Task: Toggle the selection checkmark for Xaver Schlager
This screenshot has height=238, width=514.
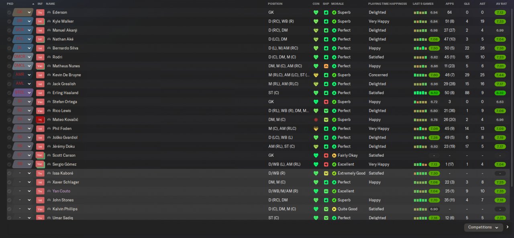Action: (9, 182)
